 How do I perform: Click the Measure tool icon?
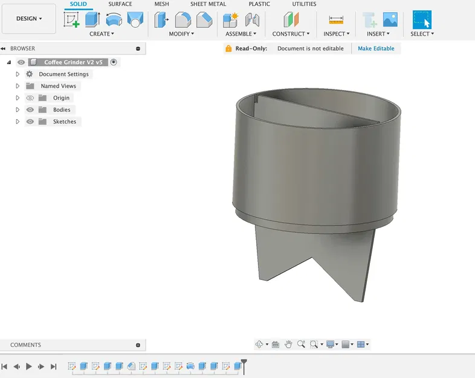click(336, 20)
